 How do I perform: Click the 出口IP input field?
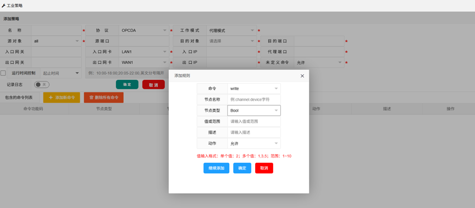point(231,63)
